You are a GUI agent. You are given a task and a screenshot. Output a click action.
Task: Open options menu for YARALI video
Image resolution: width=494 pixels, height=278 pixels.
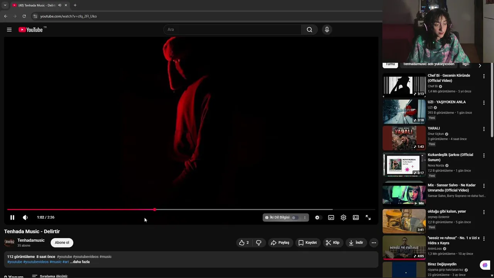484,129
